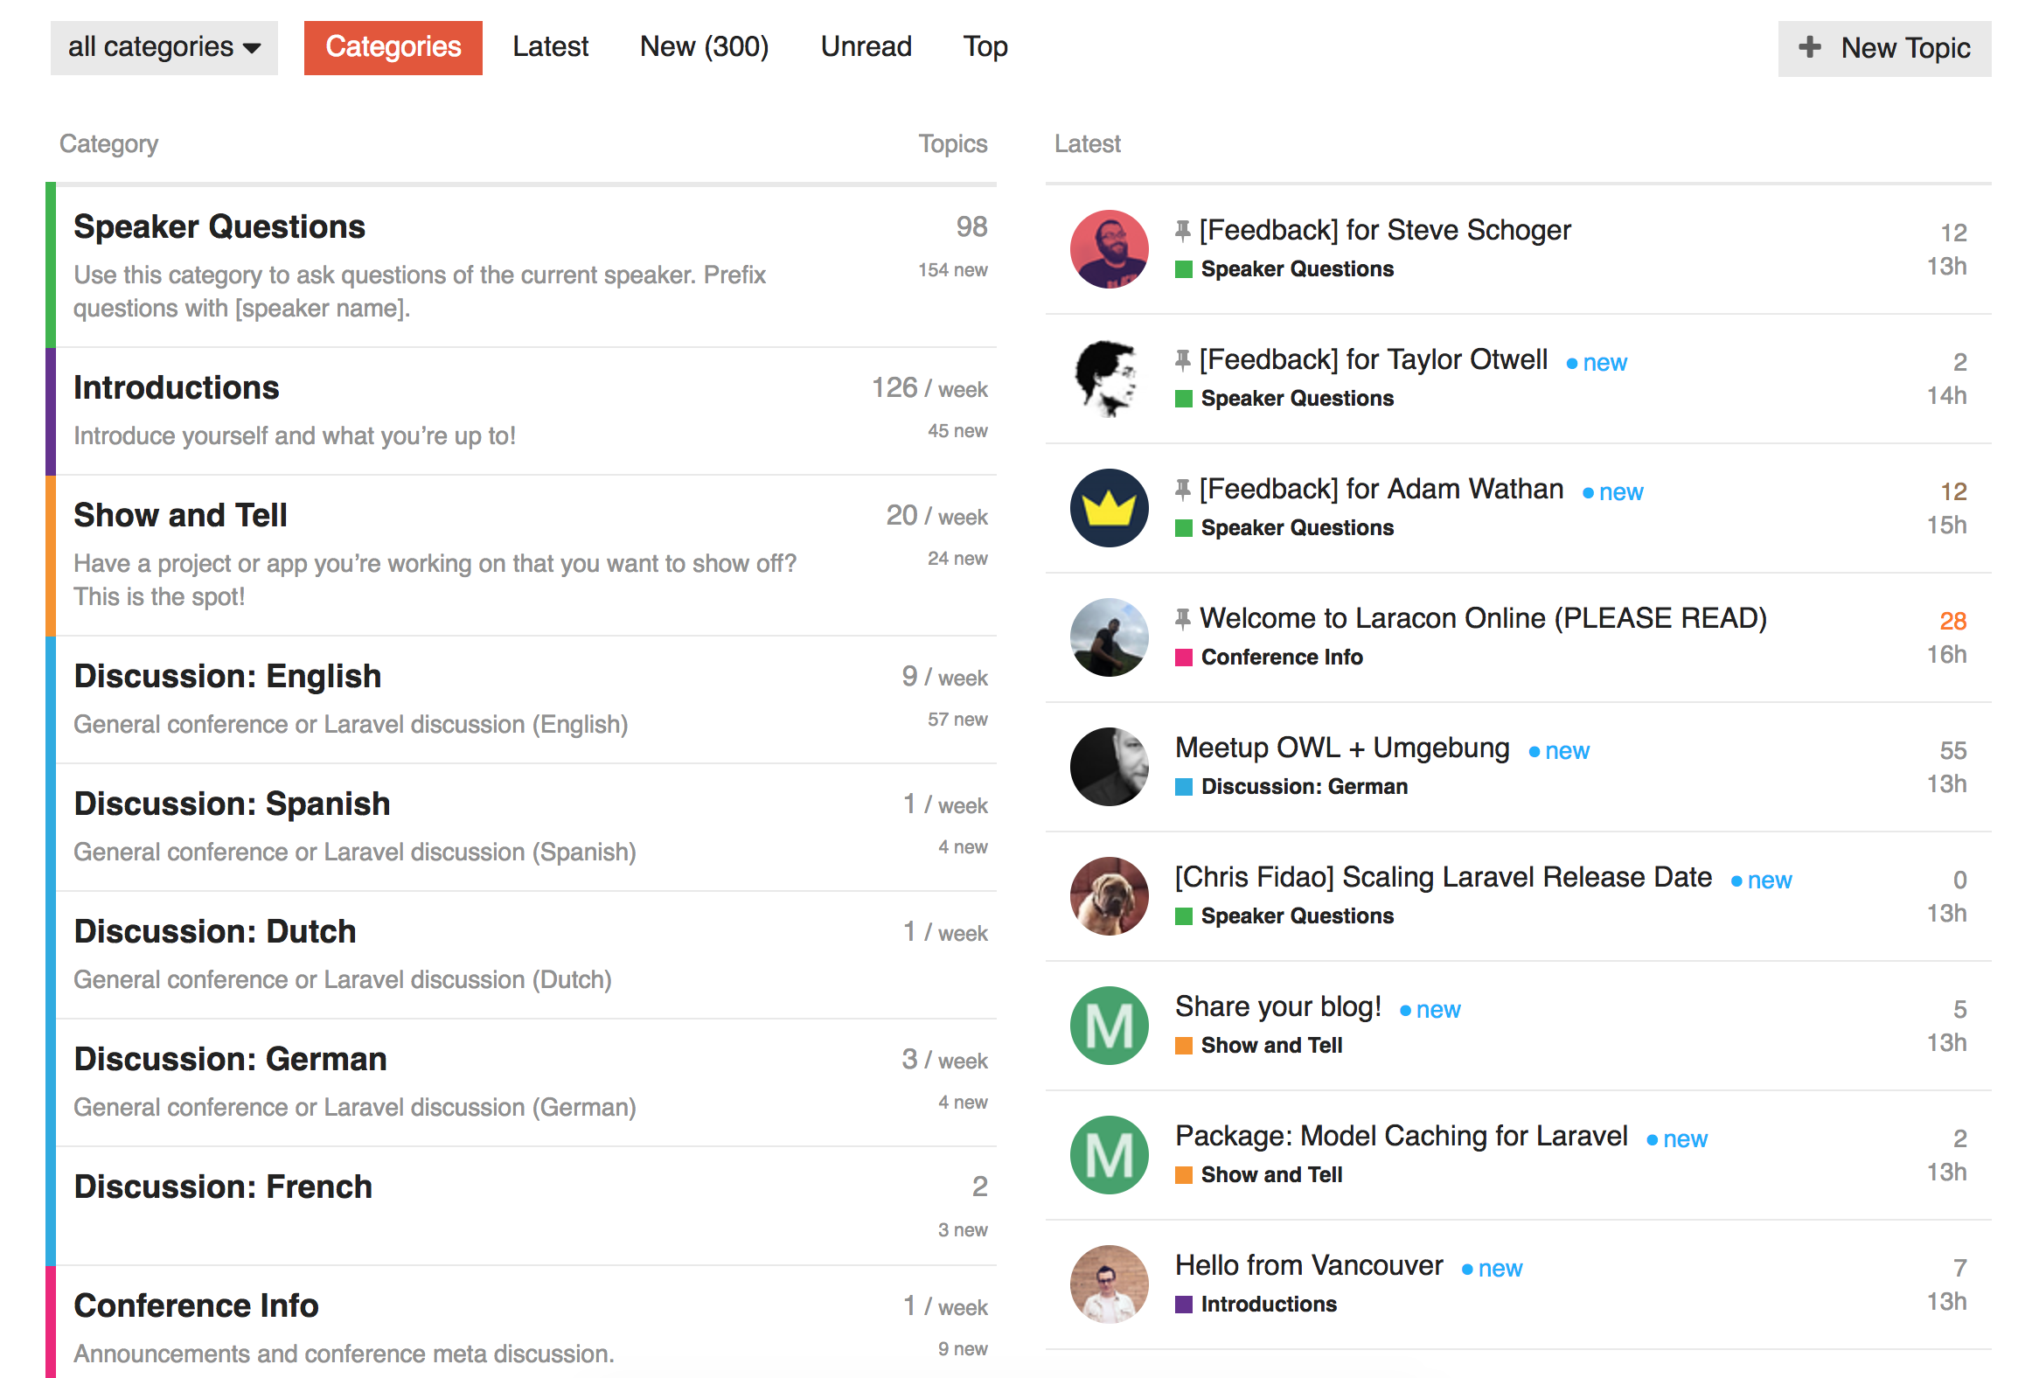Click green Speaker Questions badge under Steve Schoger
2032x1378 pixels.
(x=1284, y=269)
